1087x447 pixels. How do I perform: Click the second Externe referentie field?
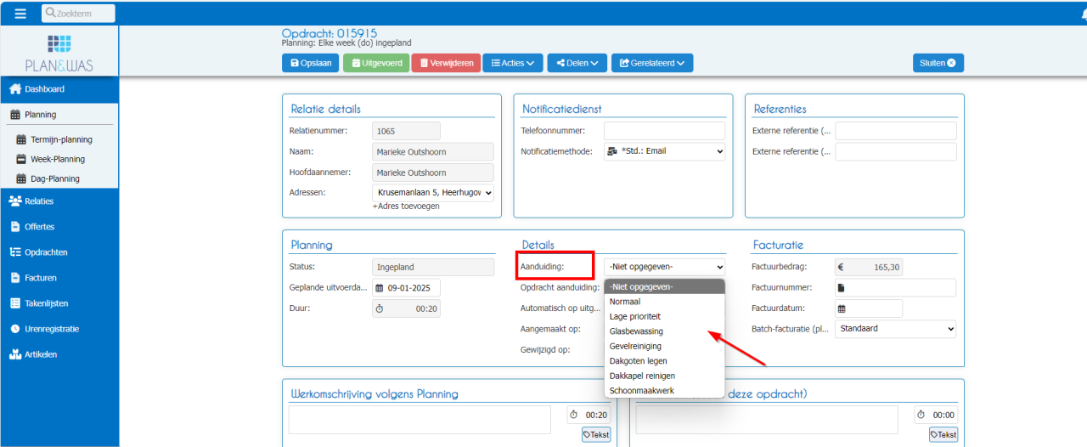(x=896, y=151)
